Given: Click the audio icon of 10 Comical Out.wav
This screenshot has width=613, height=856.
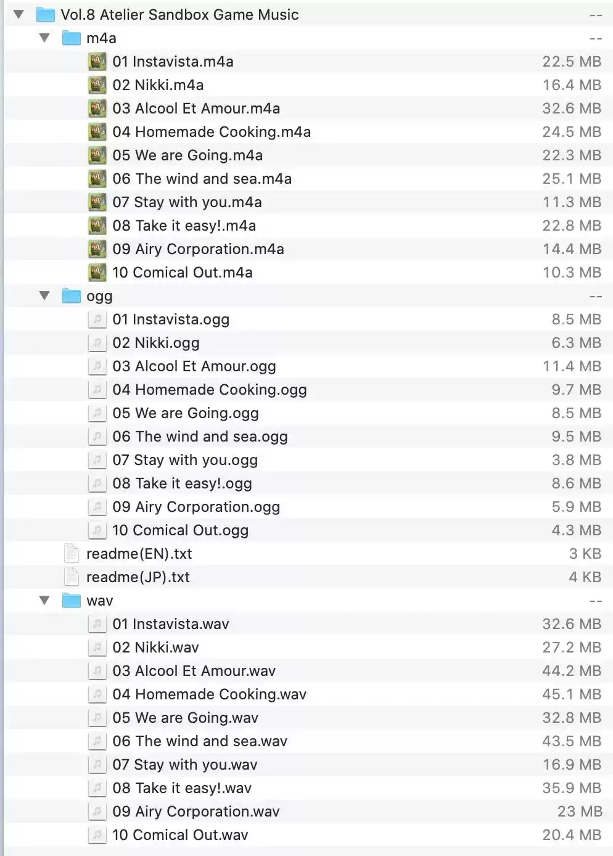Looking at the screenshot, I should pos(97,835).
